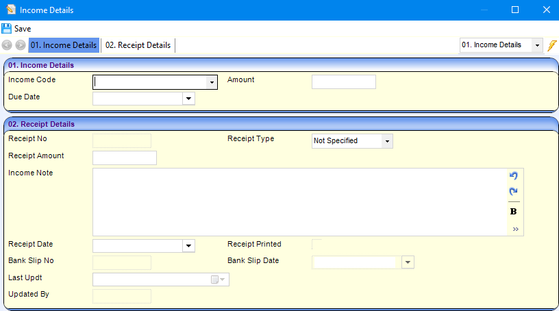Click the back navigation arrow icon

click(x=8, y=45)
